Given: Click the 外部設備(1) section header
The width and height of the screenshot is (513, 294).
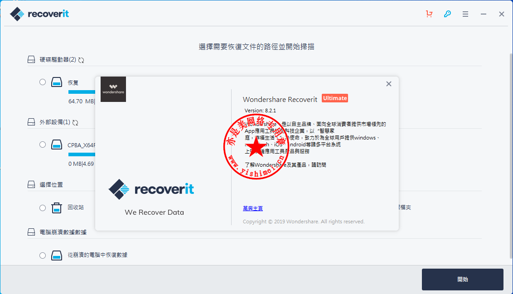Looking at the screenshot, I should (55, 122).
